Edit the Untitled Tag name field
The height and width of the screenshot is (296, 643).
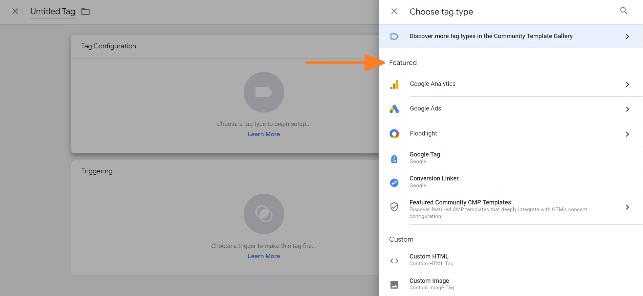pyautogui.click(x=53, y=11)
